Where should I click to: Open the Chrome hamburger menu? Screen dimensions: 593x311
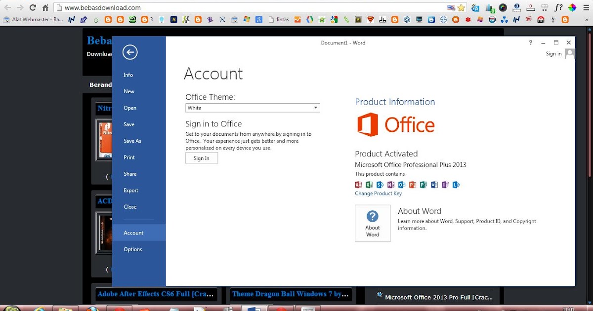pyautogui.click(x=586, y=7)
